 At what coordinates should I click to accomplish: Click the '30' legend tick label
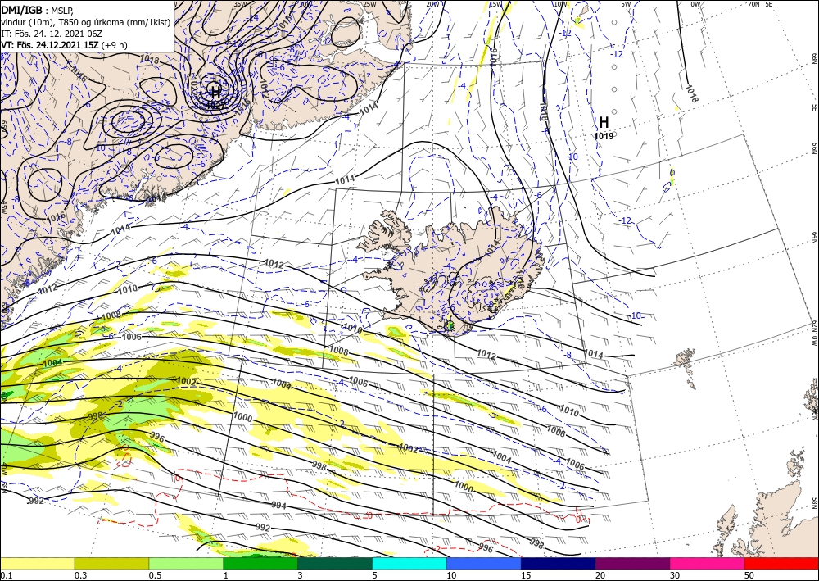(674, 575)
